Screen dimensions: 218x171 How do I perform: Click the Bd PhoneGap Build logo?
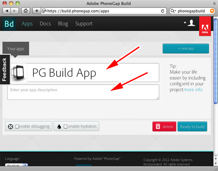pyautogui.click(x=9, y=24)
